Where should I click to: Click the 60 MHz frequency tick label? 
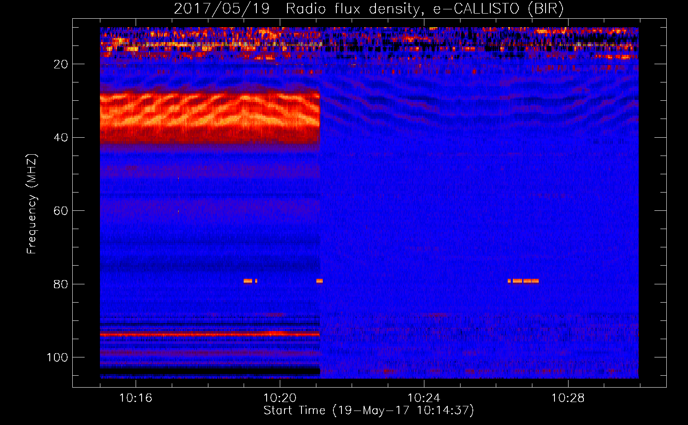(x=61, y=211)
